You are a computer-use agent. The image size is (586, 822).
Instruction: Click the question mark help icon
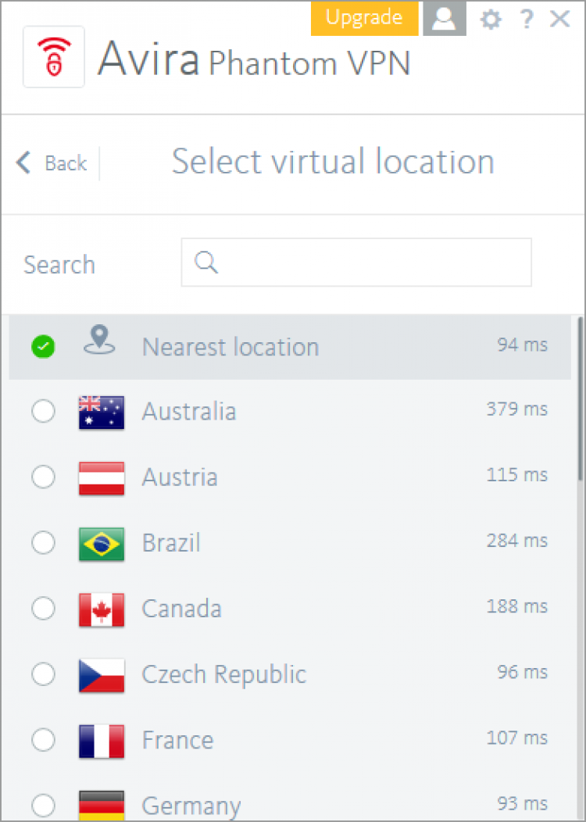527,20
